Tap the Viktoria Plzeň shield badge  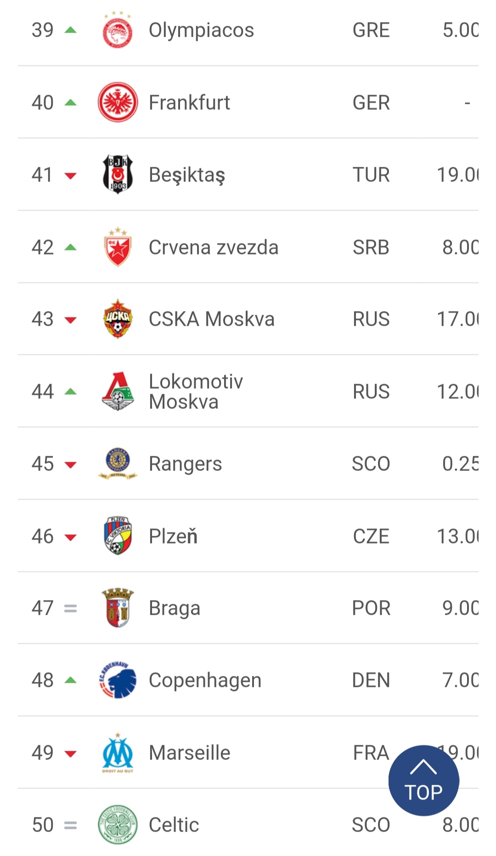[x=118, y=536]
